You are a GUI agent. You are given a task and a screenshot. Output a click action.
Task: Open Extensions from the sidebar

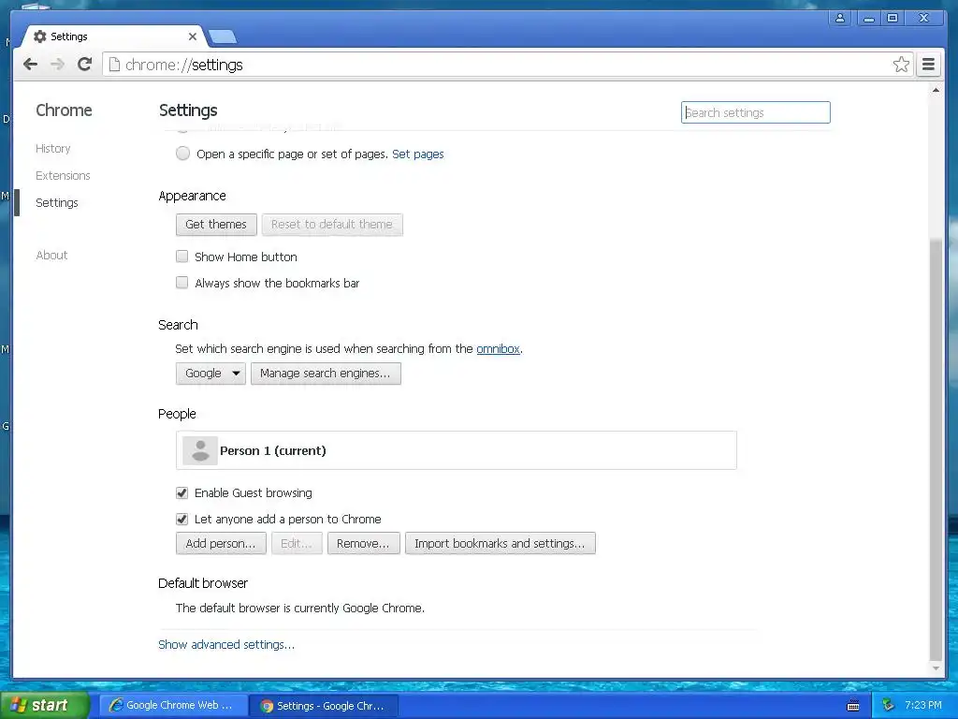pos(63,175)
